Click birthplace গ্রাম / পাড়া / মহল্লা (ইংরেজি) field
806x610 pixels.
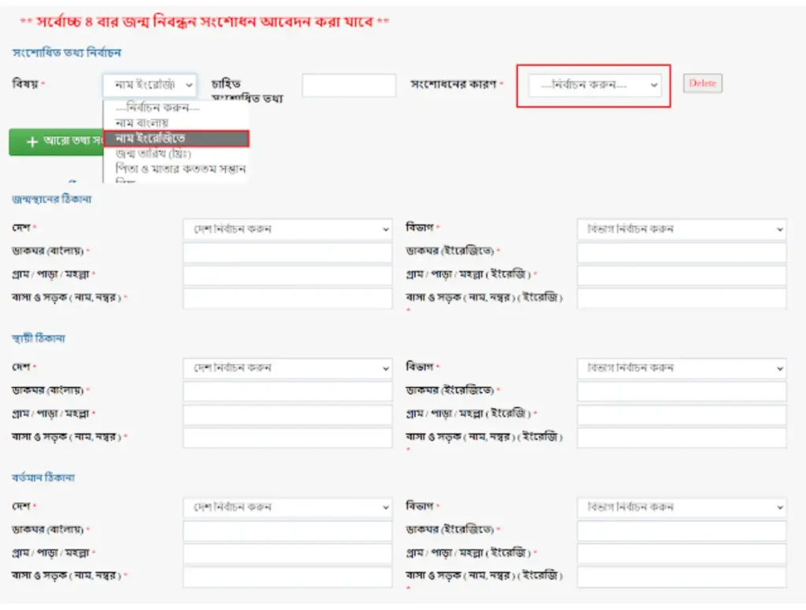point(682,275)
